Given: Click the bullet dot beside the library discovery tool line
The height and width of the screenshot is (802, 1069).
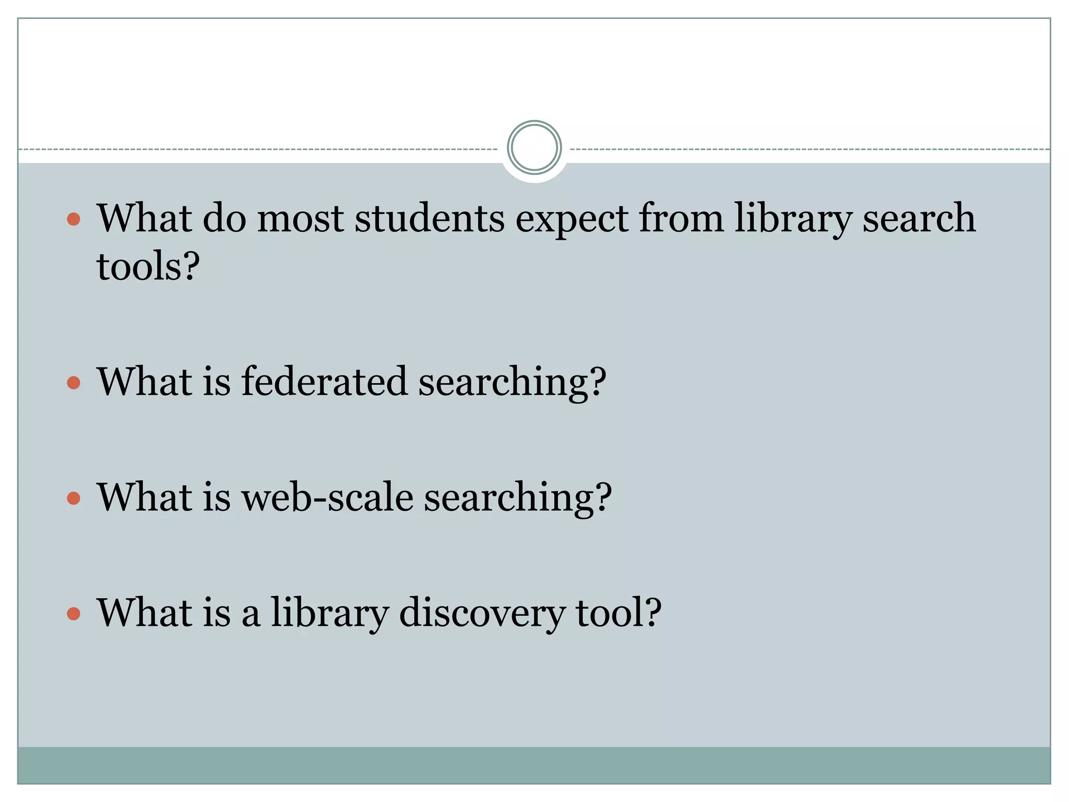Looking at the screenshot, I should tap(74, 614).
